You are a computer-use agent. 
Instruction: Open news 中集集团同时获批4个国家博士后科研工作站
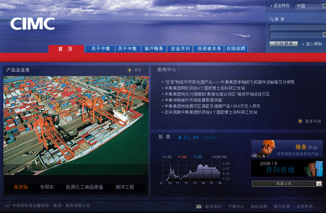205,88
